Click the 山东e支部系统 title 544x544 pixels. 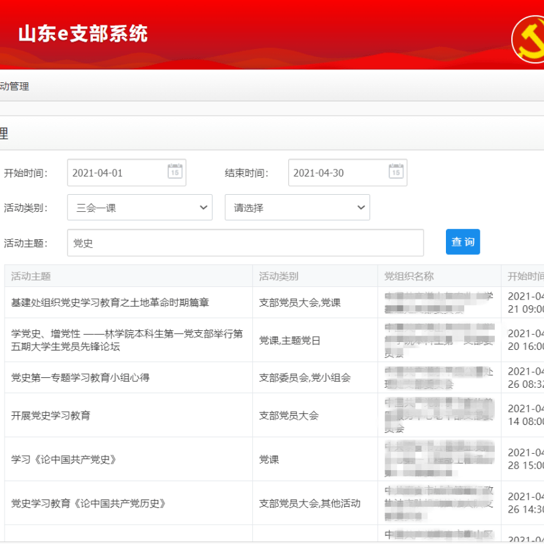pyautogui.click(x=83, y=33)
